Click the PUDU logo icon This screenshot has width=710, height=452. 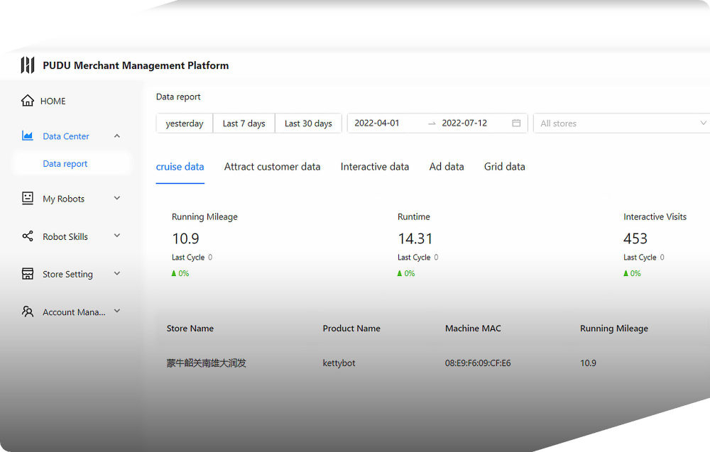point(28,65)
